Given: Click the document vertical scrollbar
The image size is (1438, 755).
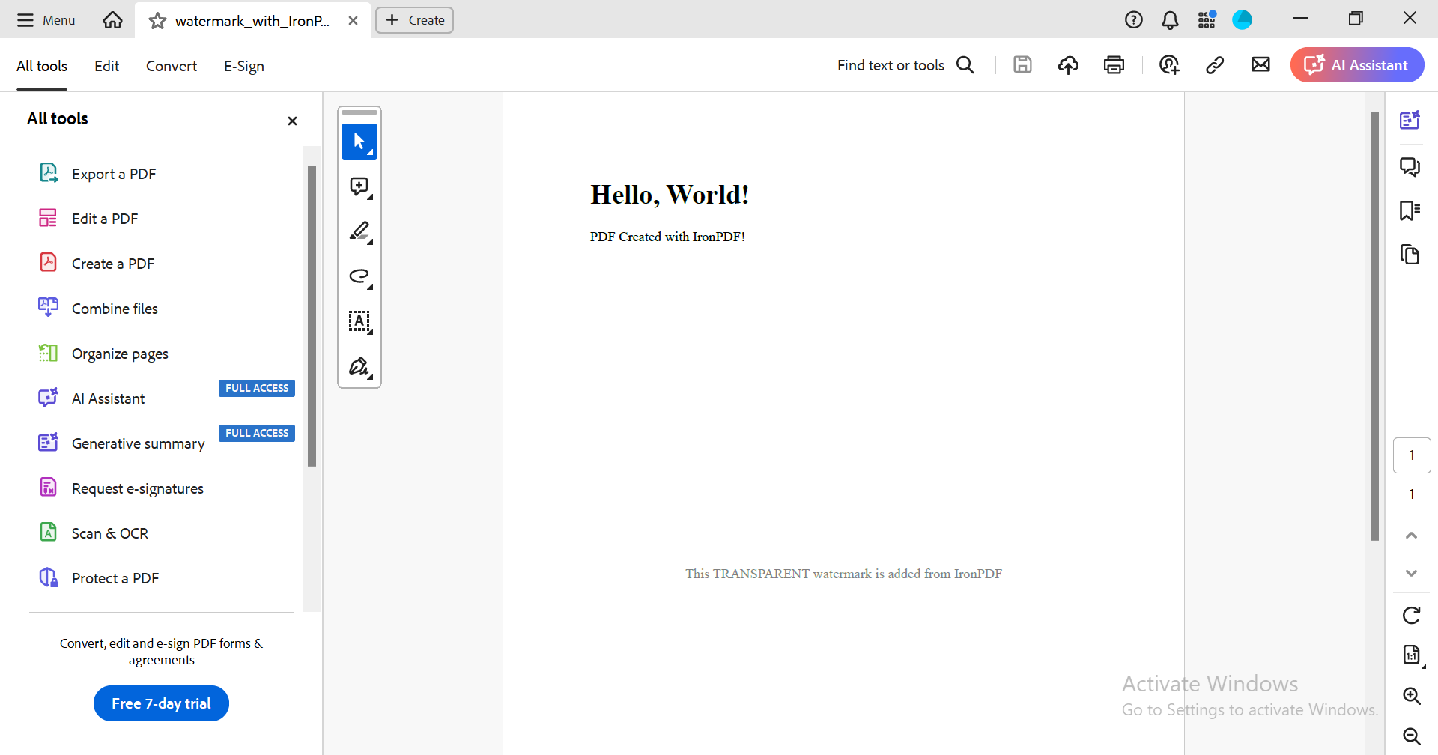Looking at the screenshot, I should (1374, 326).
